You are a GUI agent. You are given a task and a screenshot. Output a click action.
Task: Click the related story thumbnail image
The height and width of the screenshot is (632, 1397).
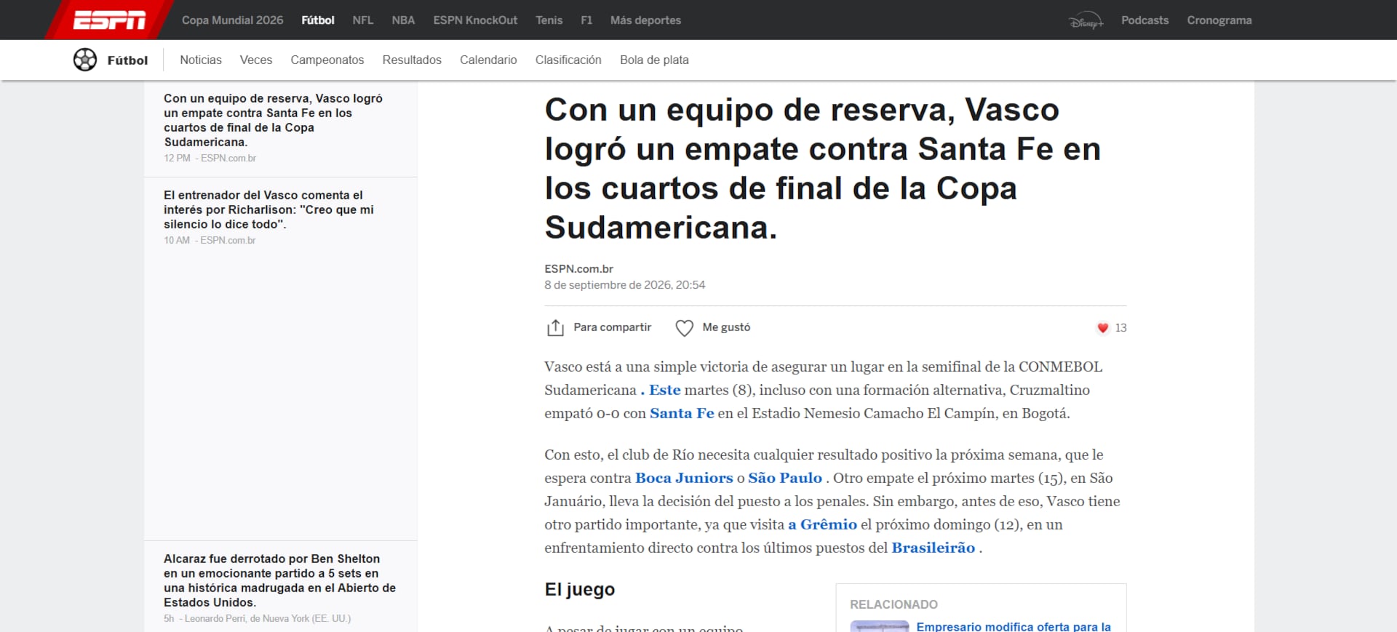(880, 626)
